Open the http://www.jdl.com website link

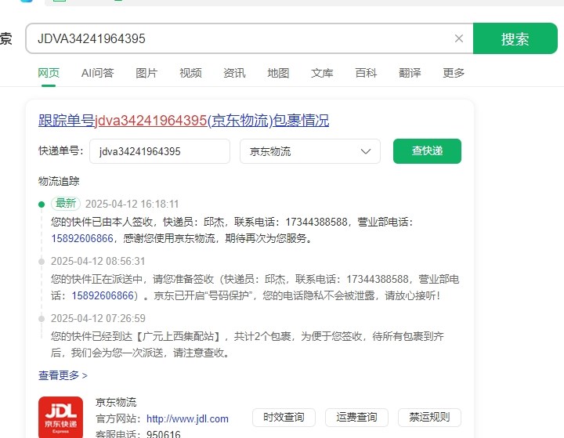187,418
